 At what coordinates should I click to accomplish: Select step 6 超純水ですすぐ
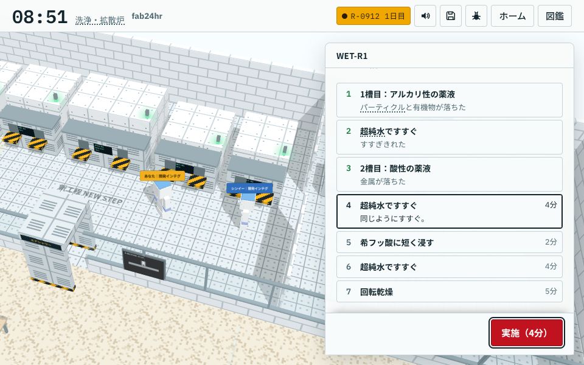pos(449,266)
